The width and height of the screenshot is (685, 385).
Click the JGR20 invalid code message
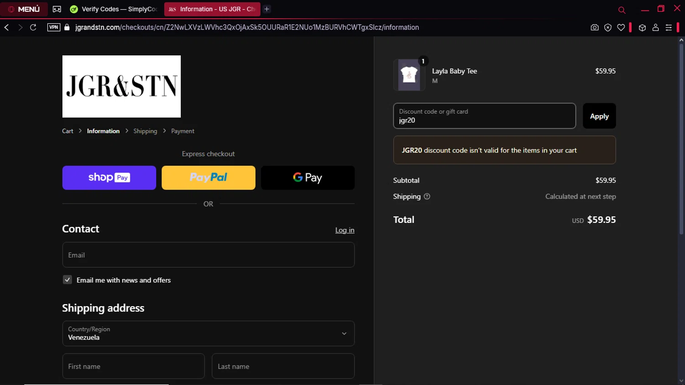tap(505, 150)
